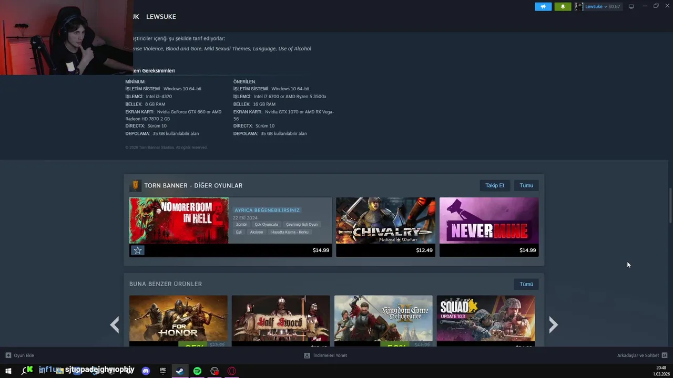
Task: Click the TORN BANNER - DİĞER OYUNLAR heading
Action: 193,185
